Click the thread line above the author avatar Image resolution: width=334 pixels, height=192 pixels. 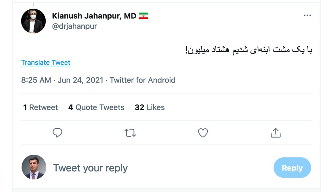33,5
